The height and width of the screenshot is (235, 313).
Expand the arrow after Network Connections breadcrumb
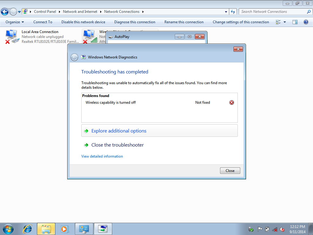tap(143, 12)
